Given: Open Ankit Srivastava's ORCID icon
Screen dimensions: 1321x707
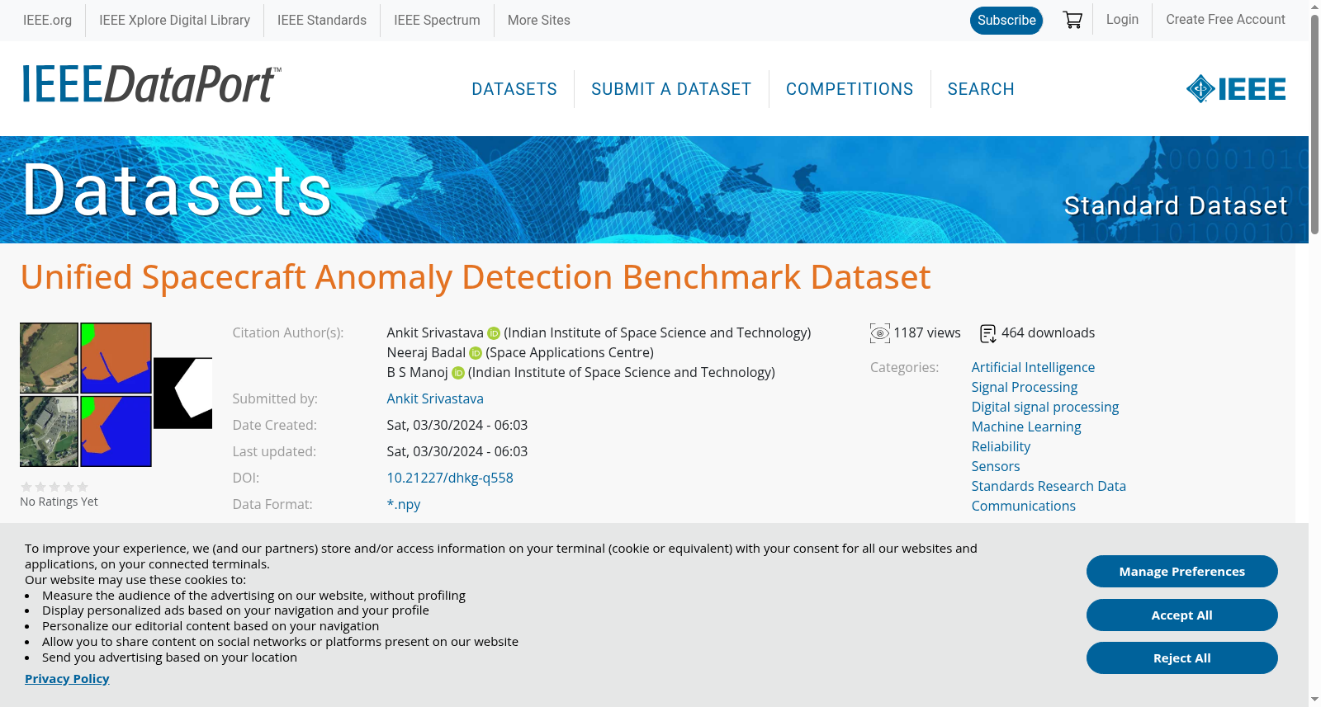Looking at the screenshot, I should pos(494,333).
